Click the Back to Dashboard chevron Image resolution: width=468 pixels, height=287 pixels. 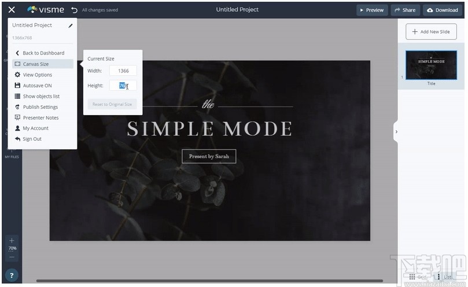17,53
